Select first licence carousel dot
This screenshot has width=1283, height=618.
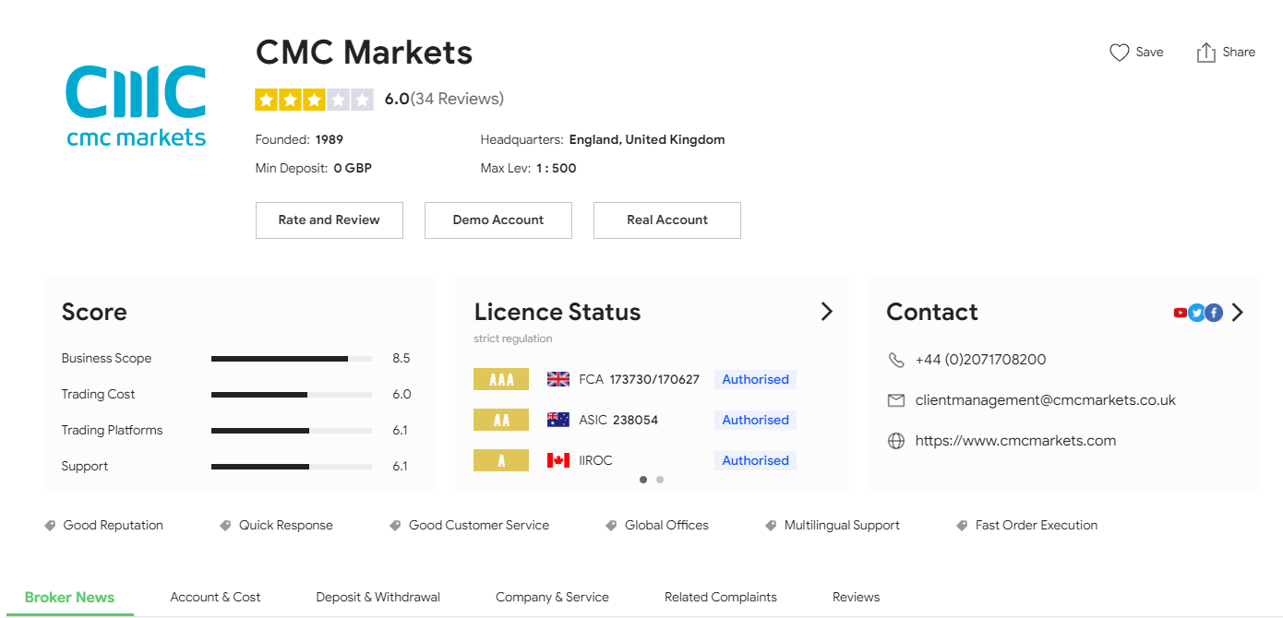pos(643,480)
